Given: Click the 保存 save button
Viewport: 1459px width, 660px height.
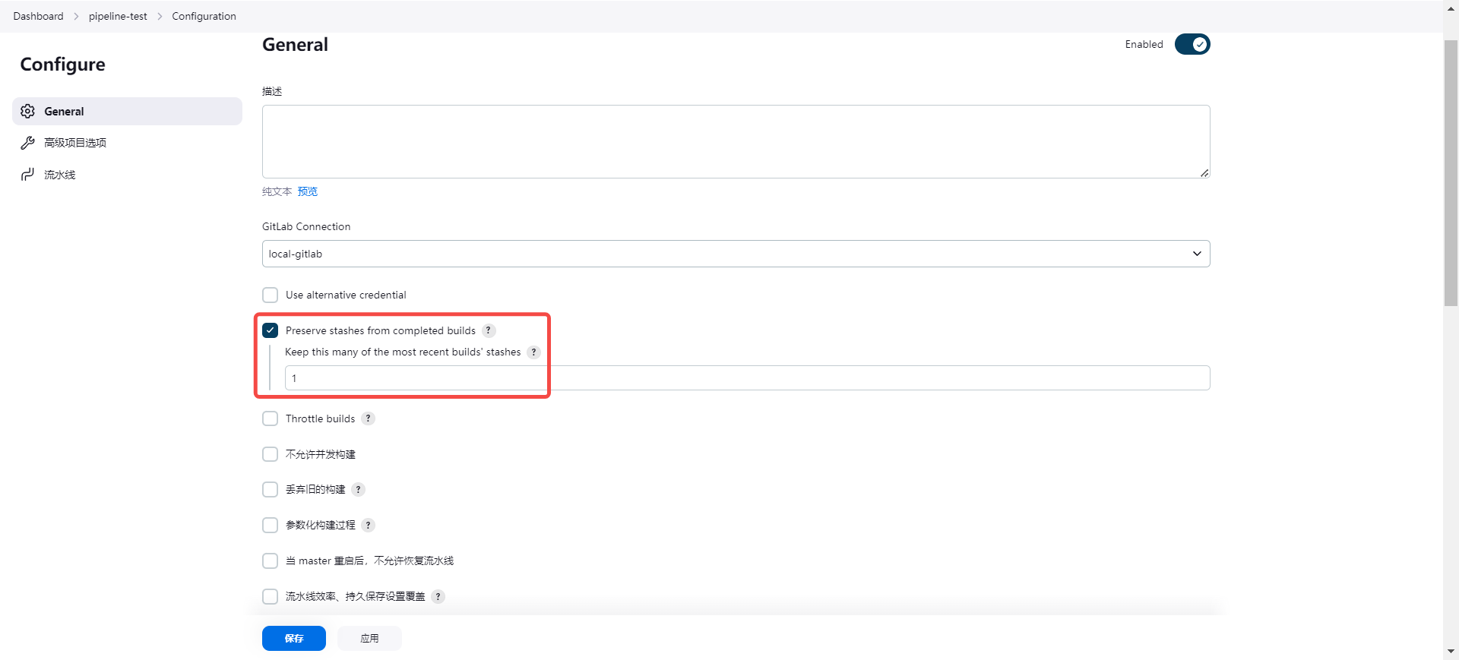Looking at the screenshot, I should pos(293,639).
